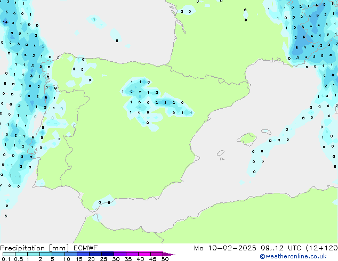Select the 2–5 mm legend swatch
The image size is (338, 261).
[x=46, y=254]
